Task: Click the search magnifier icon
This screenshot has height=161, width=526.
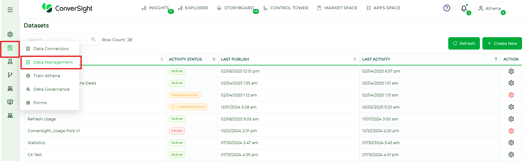Action: 93,39
